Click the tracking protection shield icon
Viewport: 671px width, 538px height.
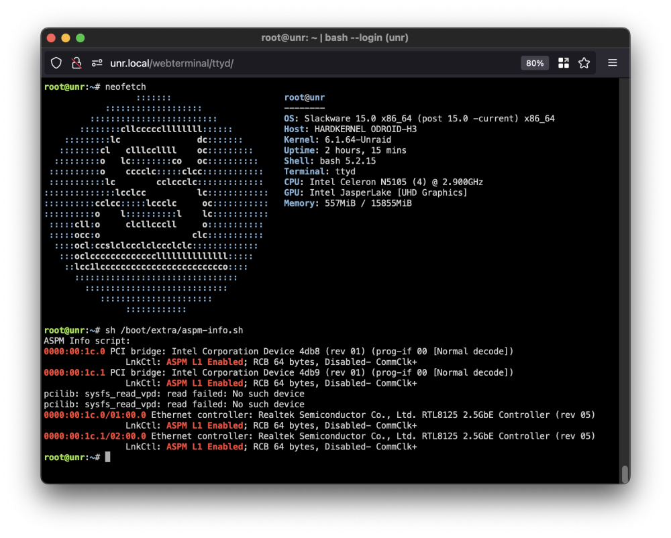pyautogui.click(x=56, y=63)
